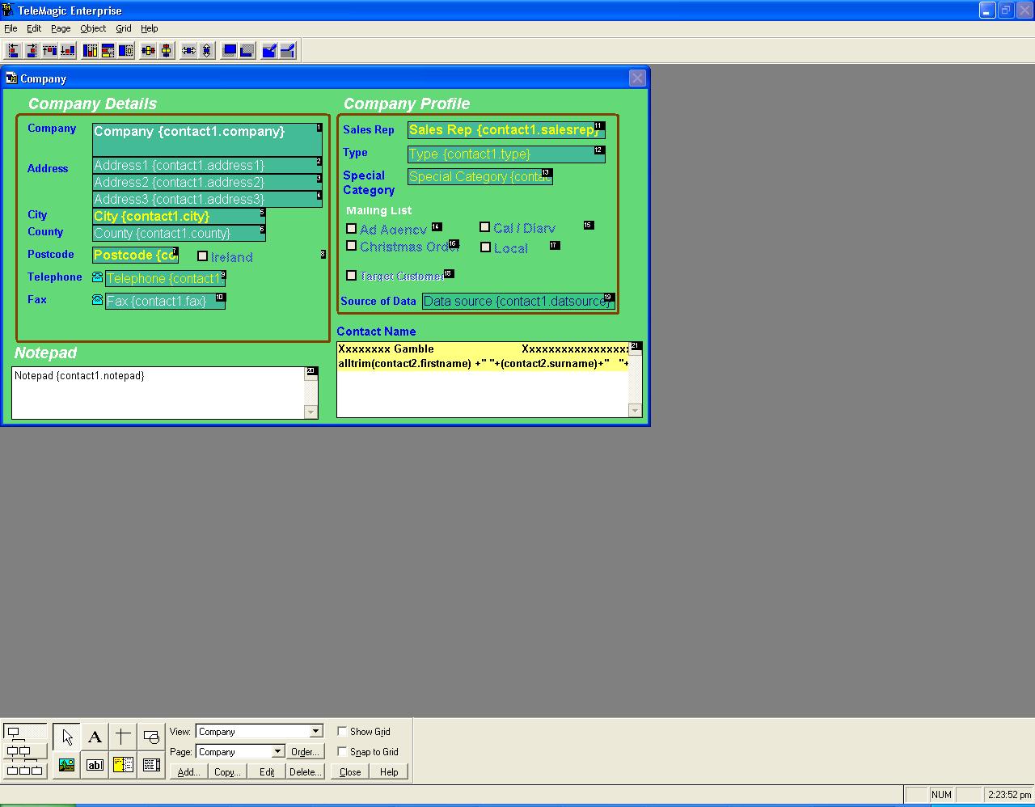The width and height of the screenshot is (1035, 807).
Task: Close the Company form window
Action: tap(637, 78)
